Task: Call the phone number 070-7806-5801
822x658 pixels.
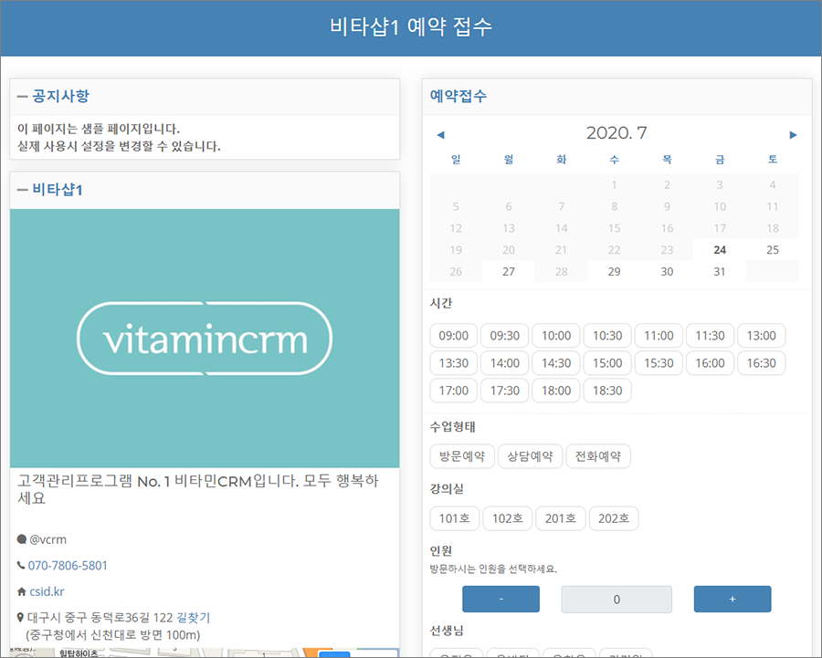Action: point(68,566)
